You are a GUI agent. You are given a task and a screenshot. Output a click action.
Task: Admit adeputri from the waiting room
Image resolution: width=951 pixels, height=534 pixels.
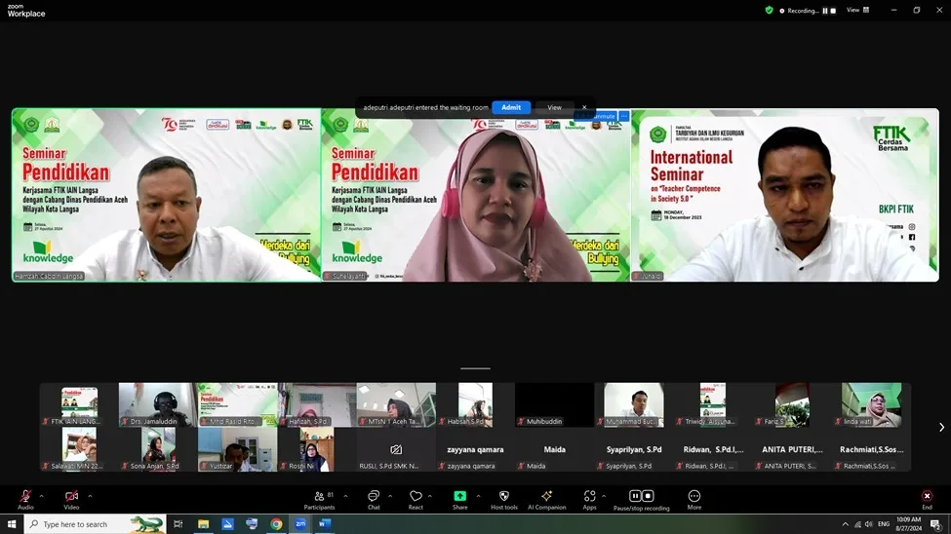point(511,107)
